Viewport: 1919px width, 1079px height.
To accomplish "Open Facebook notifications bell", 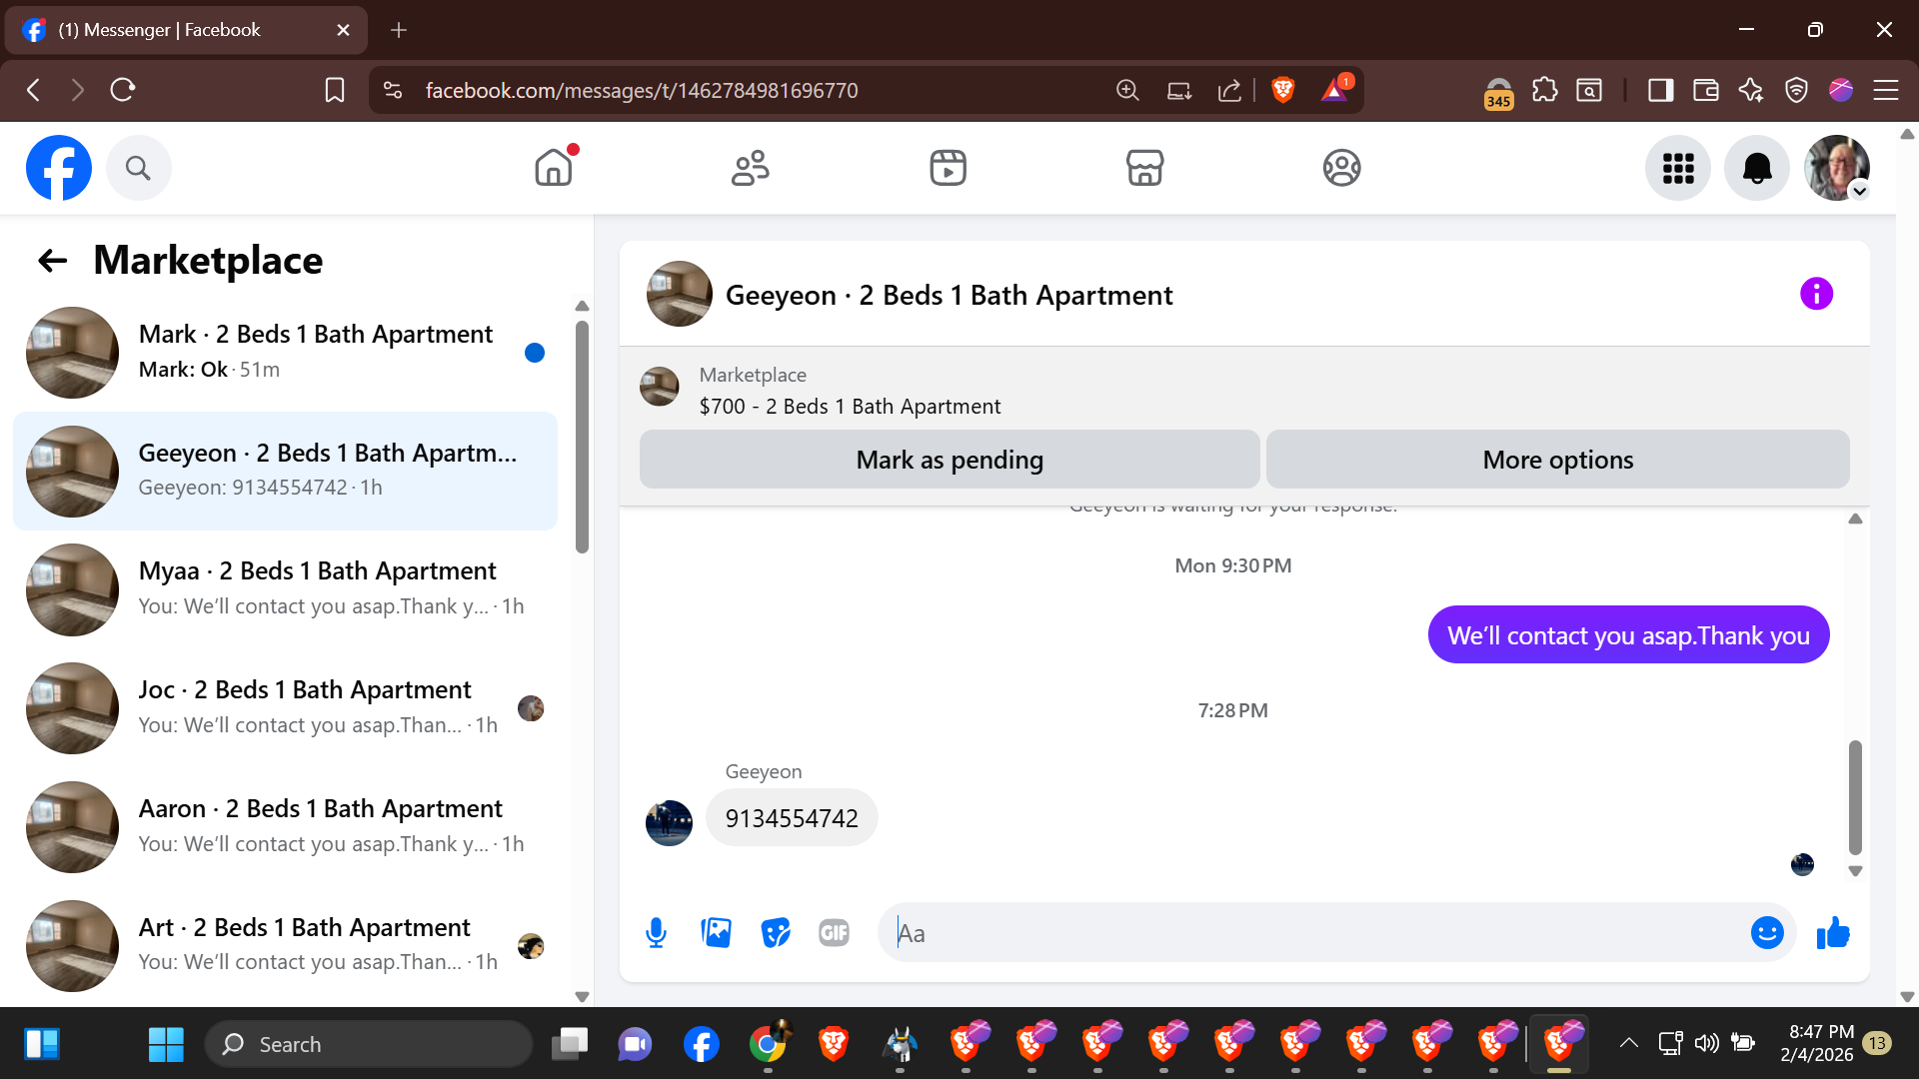I will coord(1756,168).
